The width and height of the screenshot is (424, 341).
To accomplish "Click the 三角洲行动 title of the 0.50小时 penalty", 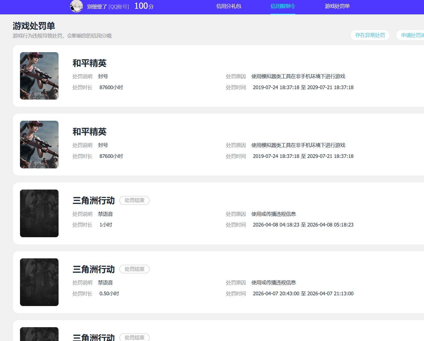I will pyautogui.click(x=94, y=269).
